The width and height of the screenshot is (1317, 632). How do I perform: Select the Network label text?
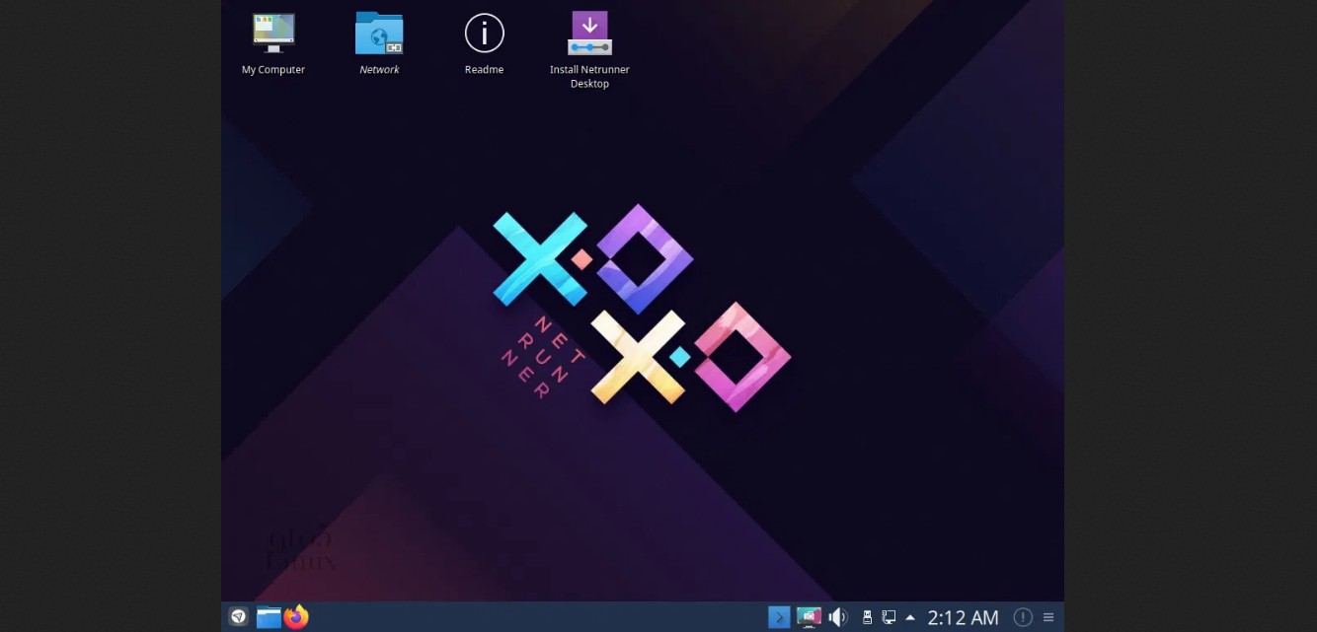[x=379, y=70]
